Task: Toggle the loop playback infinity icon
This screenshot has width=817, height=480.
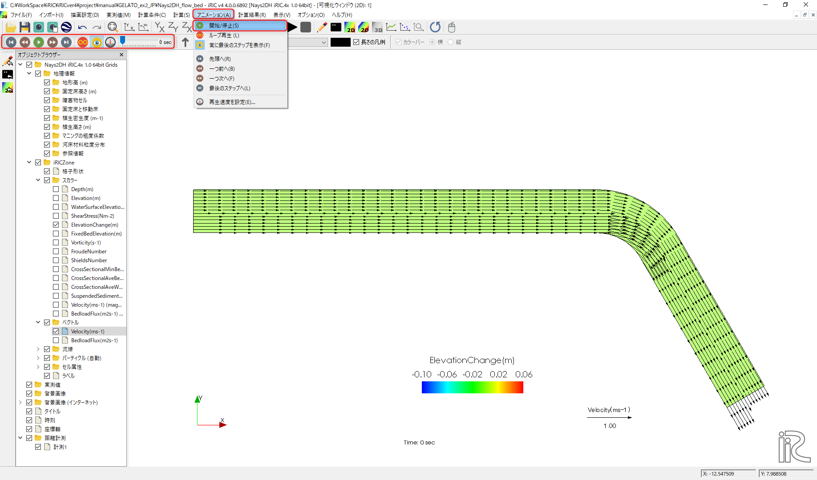Action: click(83, 42)
